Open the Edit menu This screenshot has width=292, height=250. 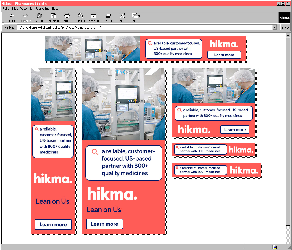point(15,9)
